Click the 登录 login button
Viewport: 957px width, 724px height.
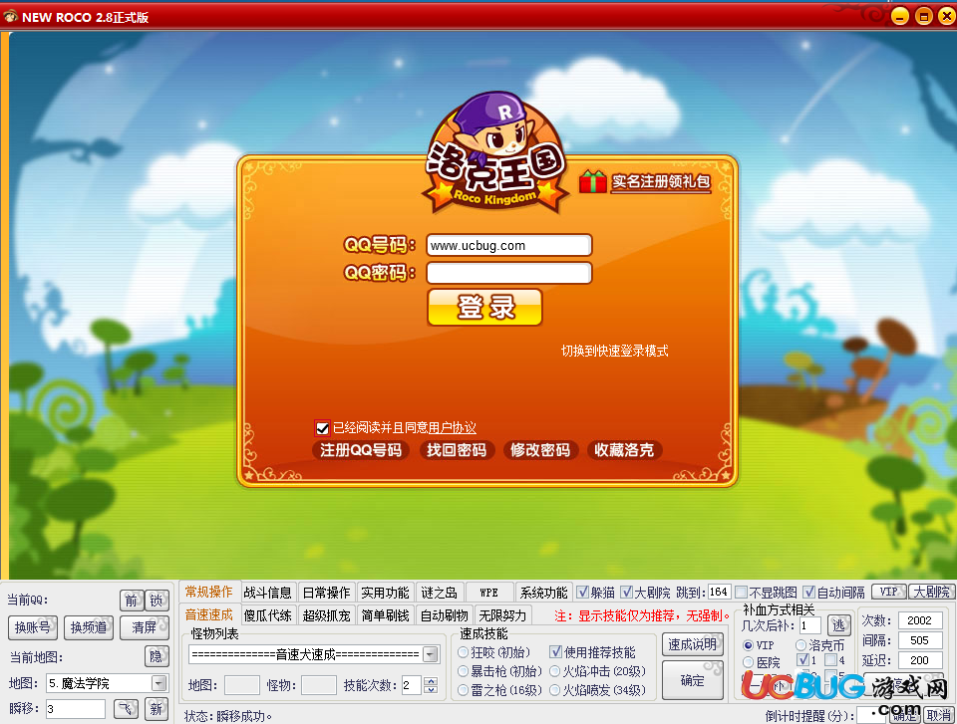[485, 307]
